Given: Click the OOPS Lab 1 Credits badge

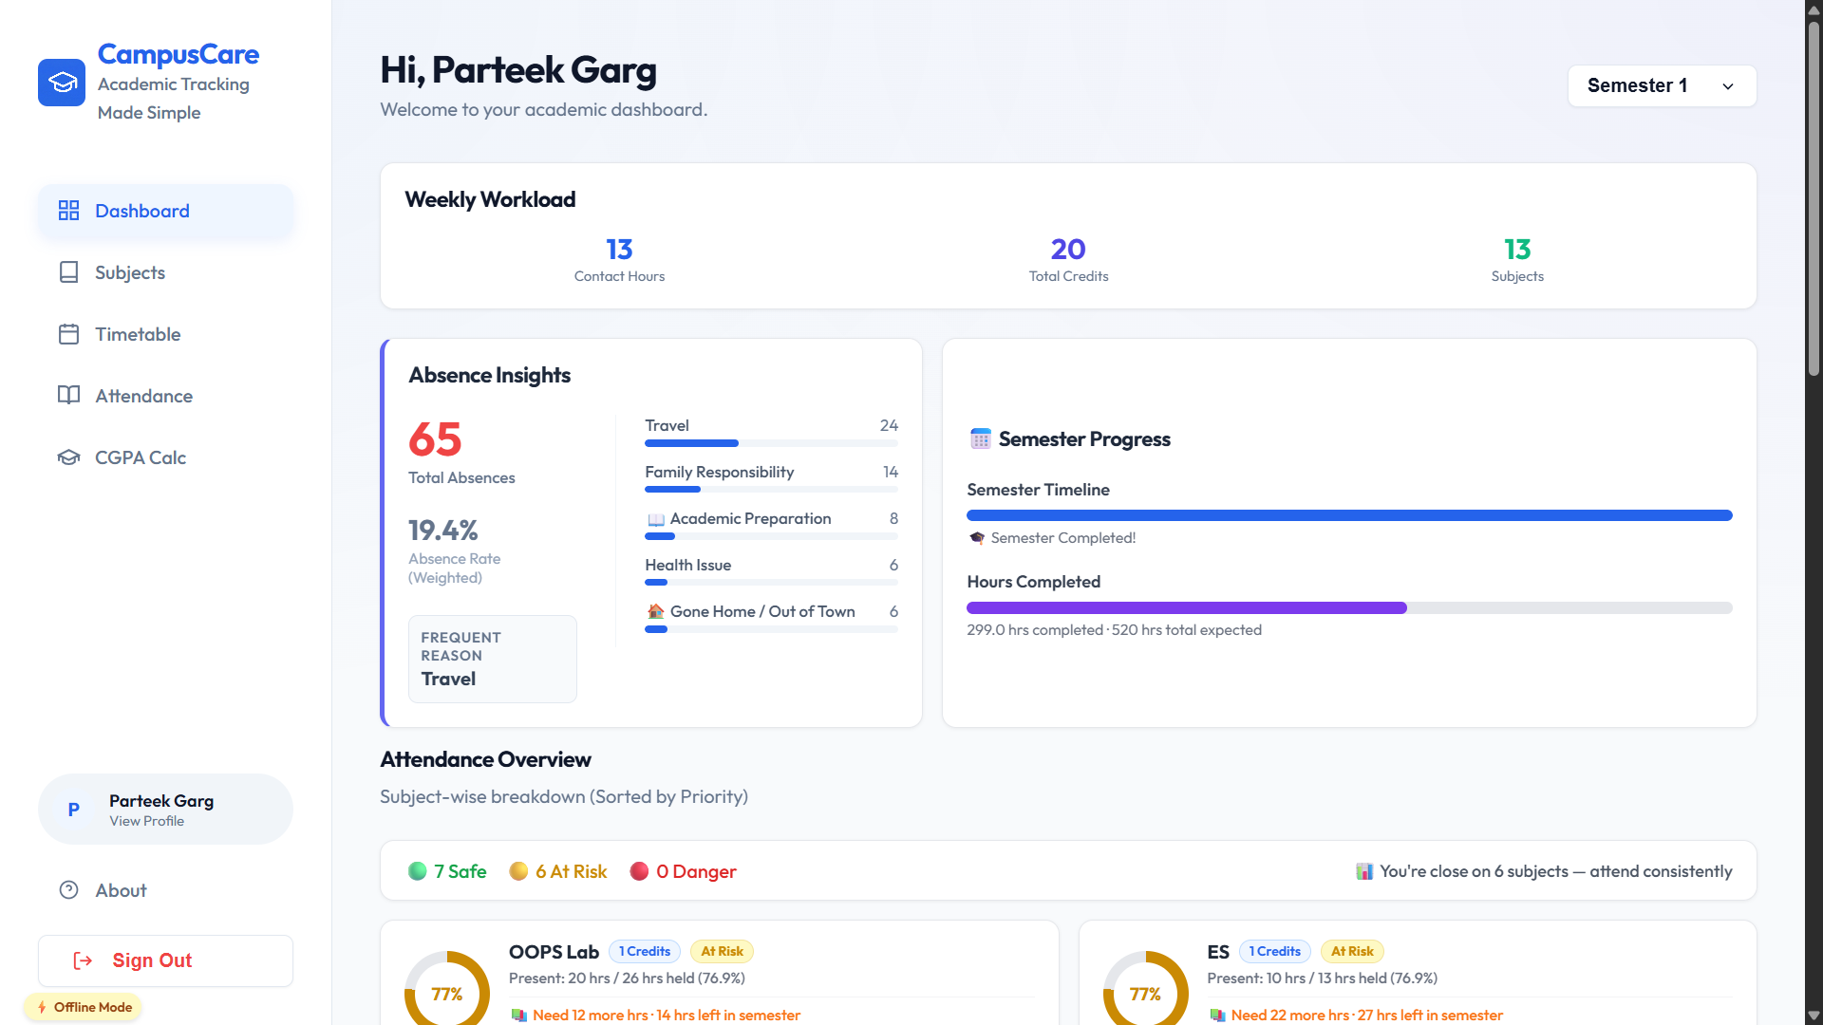Looking at the screenshot, I should point(645,951).
